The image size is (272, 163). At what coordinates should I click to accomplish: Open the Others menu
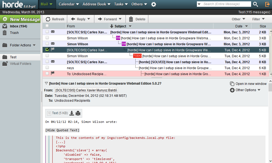point(139,4)
